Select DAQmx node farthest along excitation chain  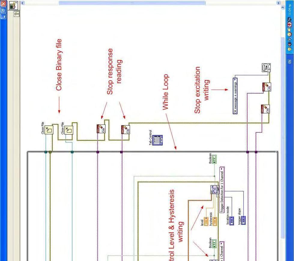coord(265,109)
